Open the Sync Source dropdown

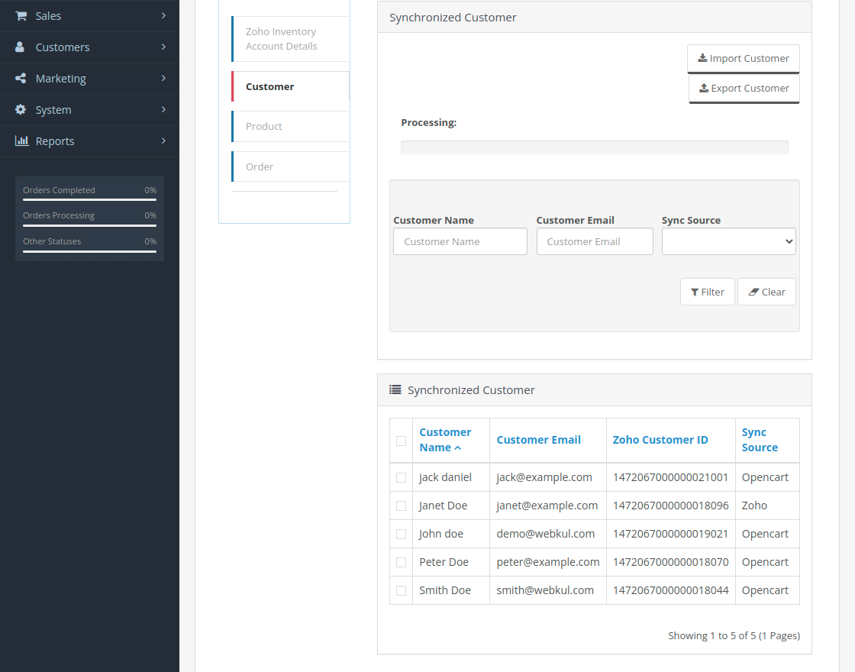pos(728,241)
